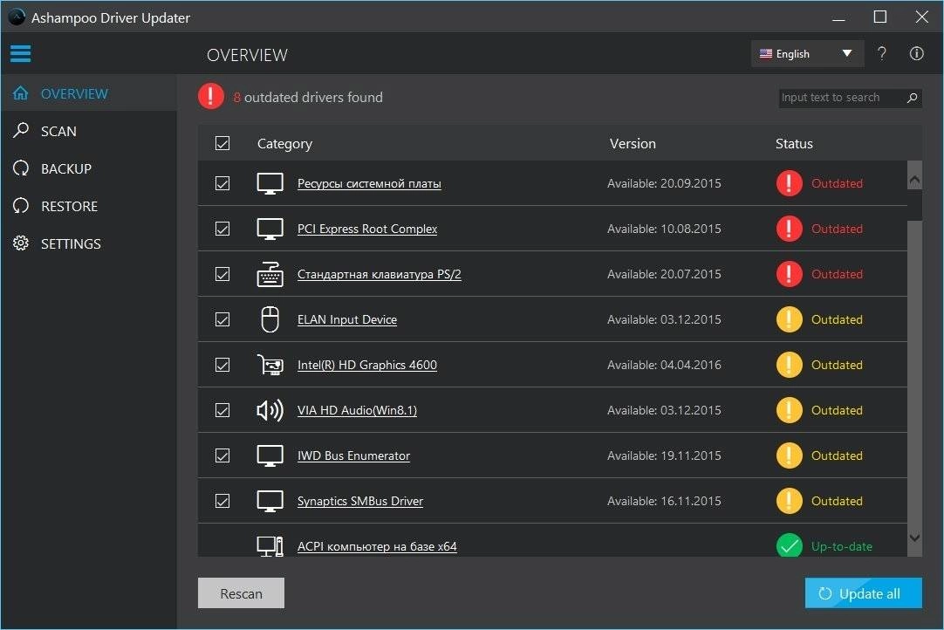Click the Version column header
The image size is (944, 630).
pyautogui.click(x=633, y=143)
